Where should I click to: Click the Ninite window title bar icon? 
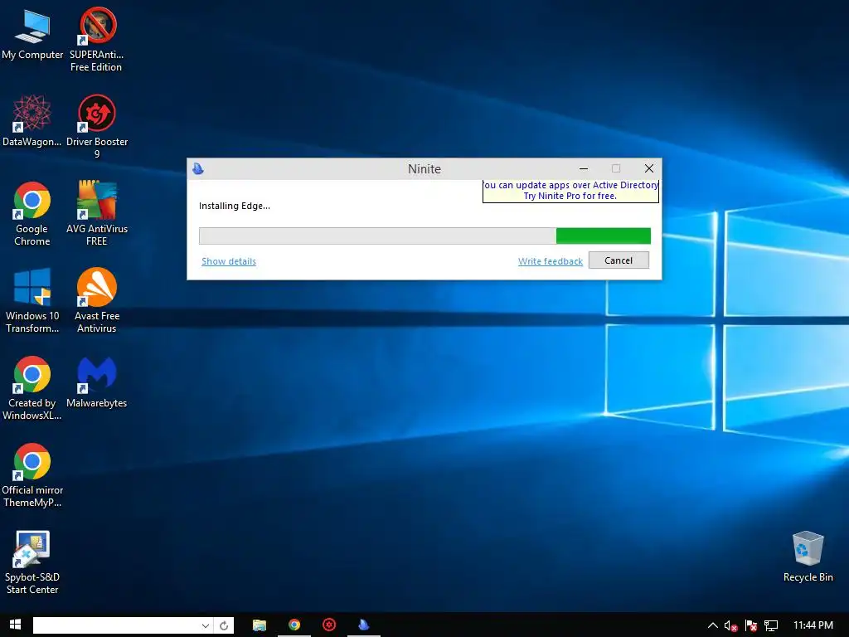point(198,168)
